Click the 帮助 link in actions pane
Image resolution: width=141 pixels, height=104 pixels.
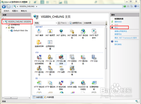[116, 41]
